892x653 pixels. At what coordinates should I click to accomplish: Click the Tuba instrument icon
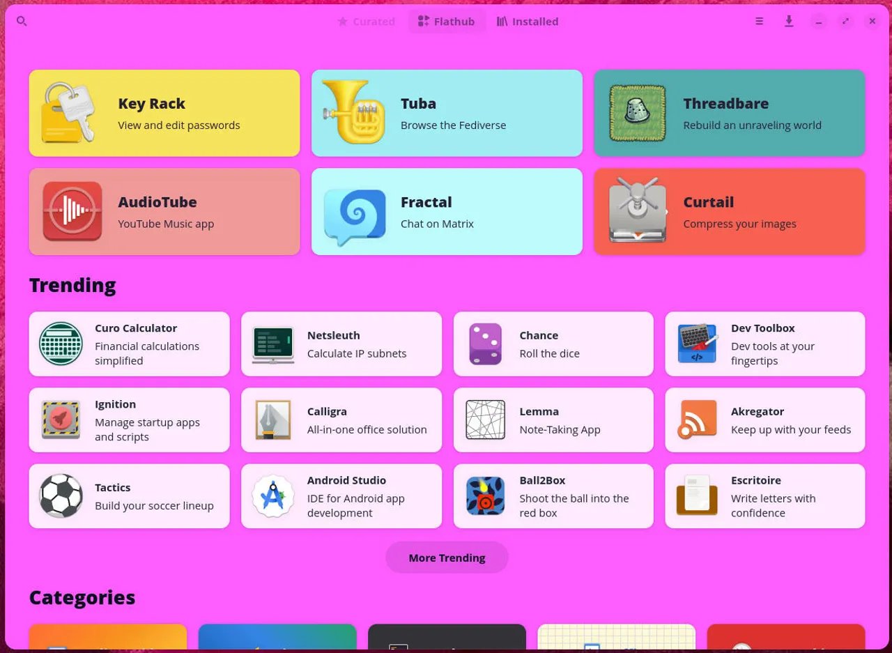pyautogui.click(x=353, y=112)
